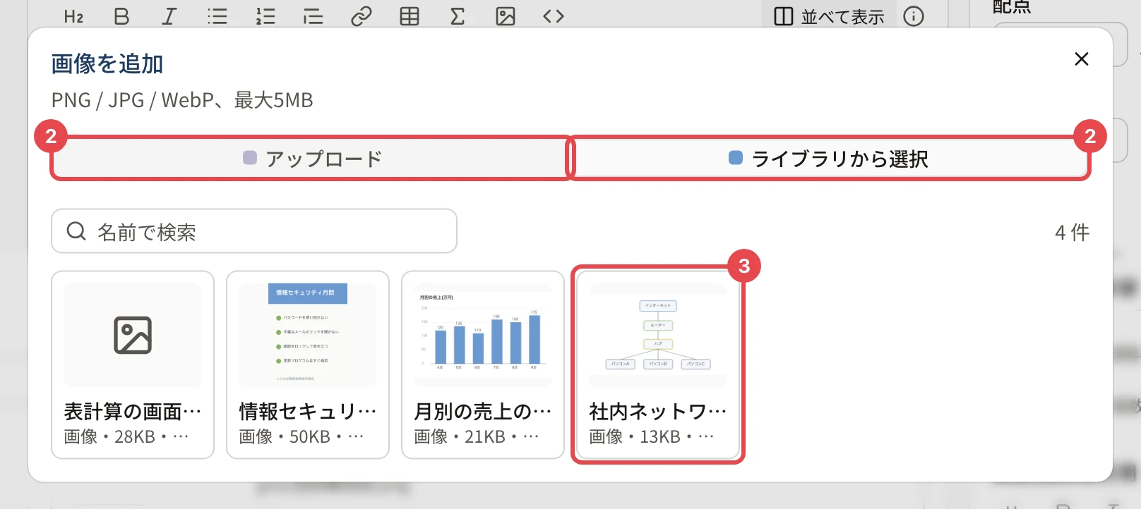Click the "画像・50KB" file size text
Image resolution: width=1141 pixels, height=509 pixels.
(285, 437)
